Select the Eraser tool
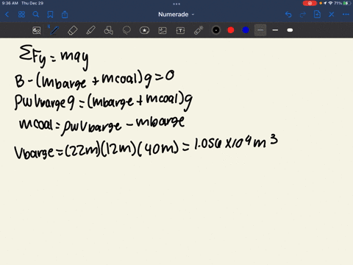The height and width of the screenshot is (265, 353). click(72, 30)
